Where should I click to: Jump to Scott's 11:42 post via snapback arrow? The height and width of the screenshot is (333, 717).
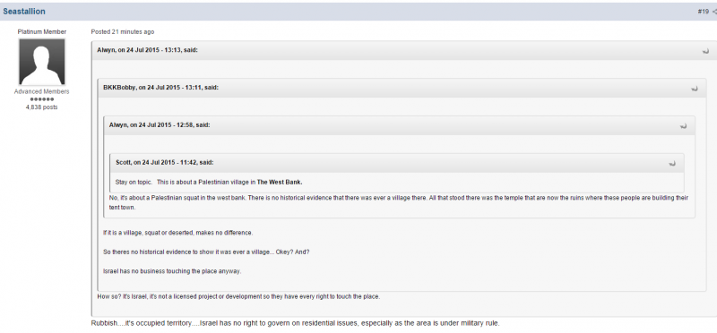point(671,163)
